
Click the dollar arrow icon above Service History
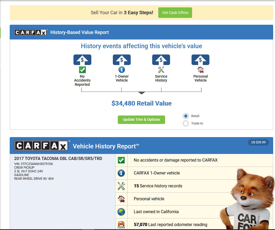[161, 60]
